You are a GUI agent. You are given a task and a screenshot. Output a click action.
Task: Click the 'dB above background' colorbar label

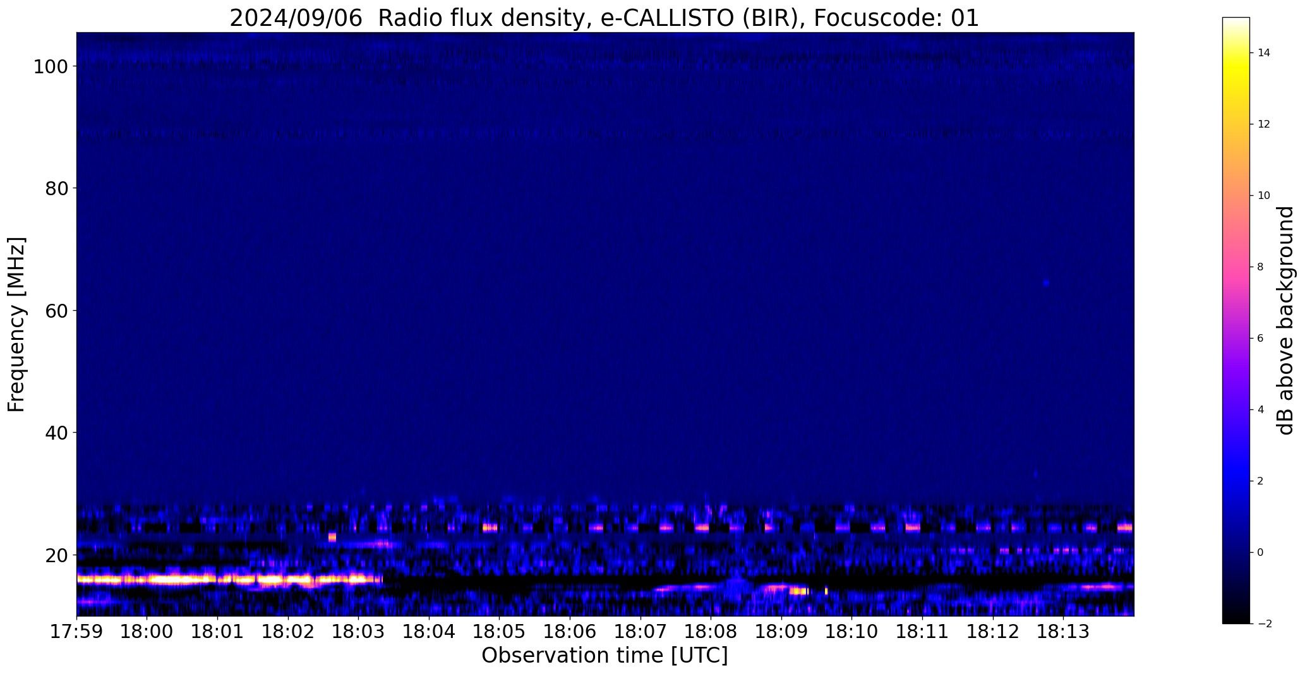[x=1285, y=320]
